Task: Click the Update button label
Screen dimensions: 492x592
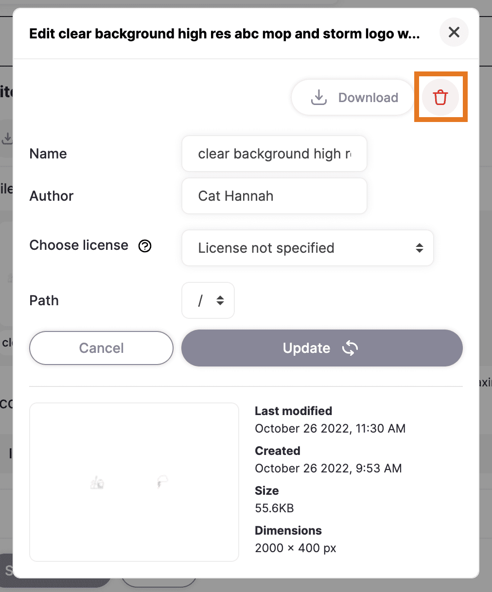Action: click(x=306, y=348)
